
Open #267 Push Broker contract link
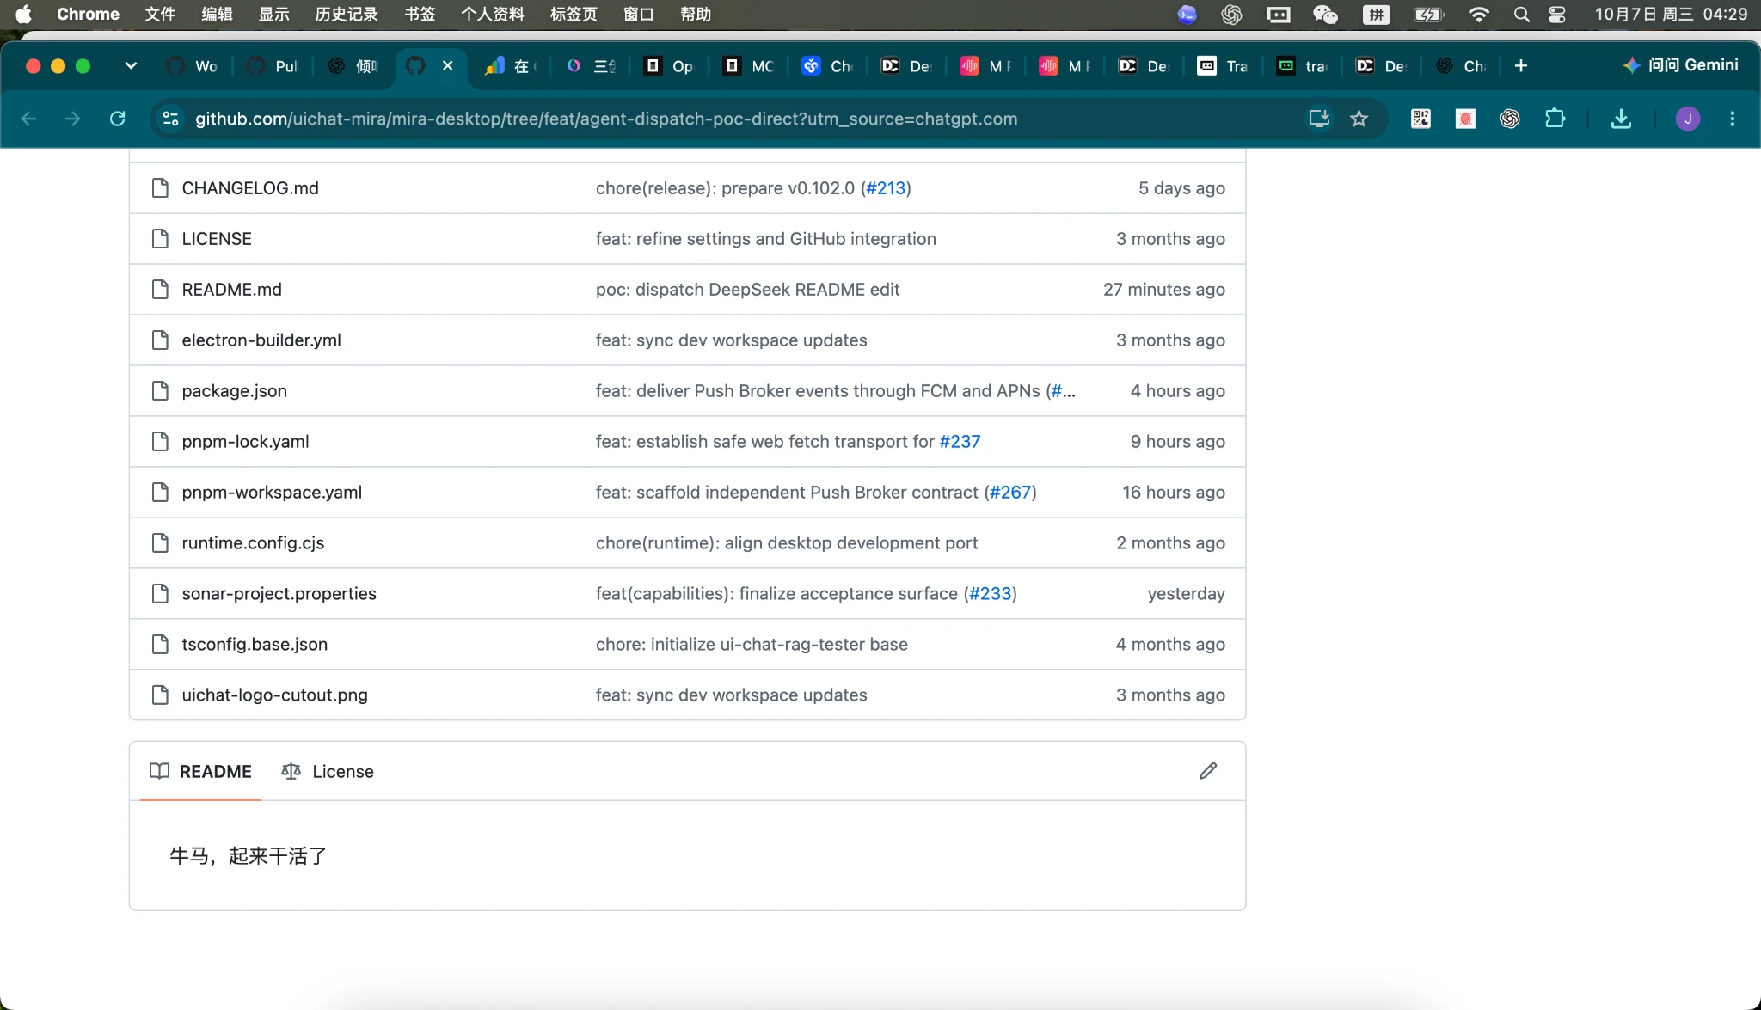[1010, 493]
